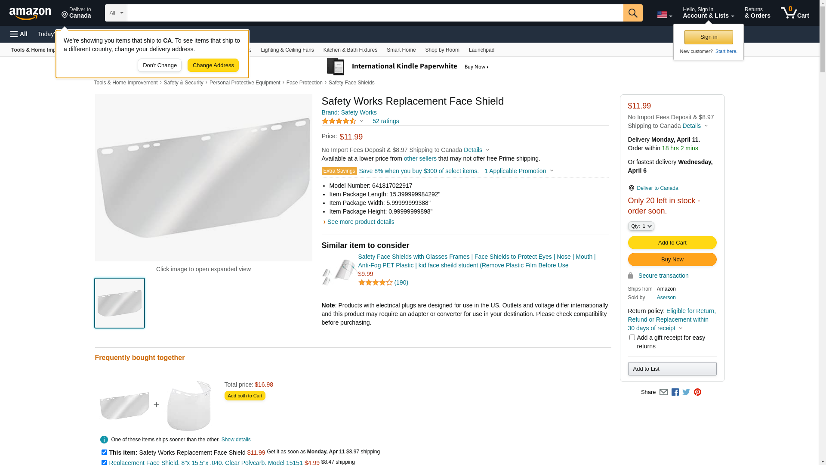Select the face shield thumbnail image
This screenshot has height=465, width=826.
120,303
